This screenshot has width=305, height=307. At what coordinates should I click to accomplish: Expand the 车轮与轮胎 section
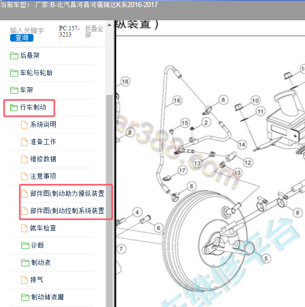[x=36, y=73]
